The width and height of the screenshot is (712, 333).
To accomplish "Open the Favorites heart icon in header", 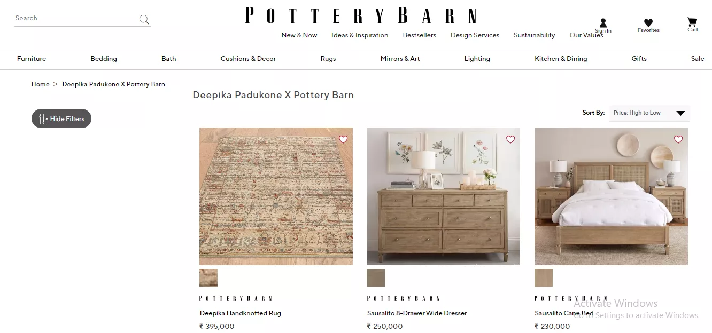I will click(x=648, y=25).
